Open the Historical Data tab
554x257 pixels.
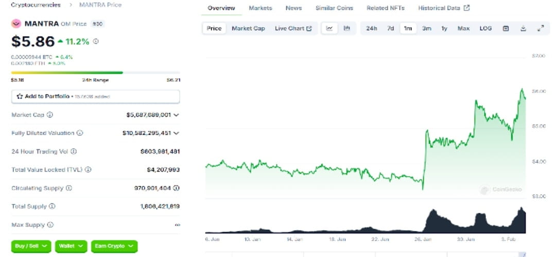point(444,8)
